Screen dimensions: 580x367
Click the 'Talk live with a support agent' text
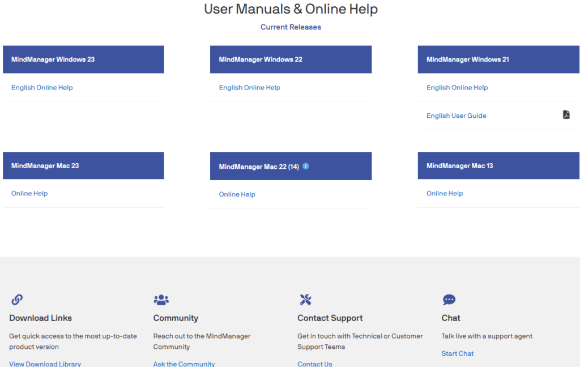click(x=487, y=336)
